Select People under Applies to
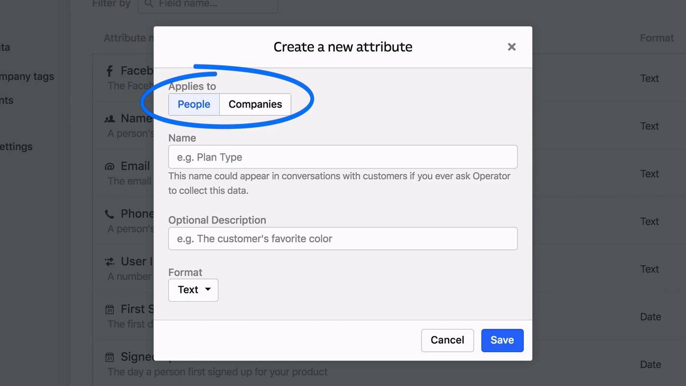The image size is (686, 386). pos(193,104)
